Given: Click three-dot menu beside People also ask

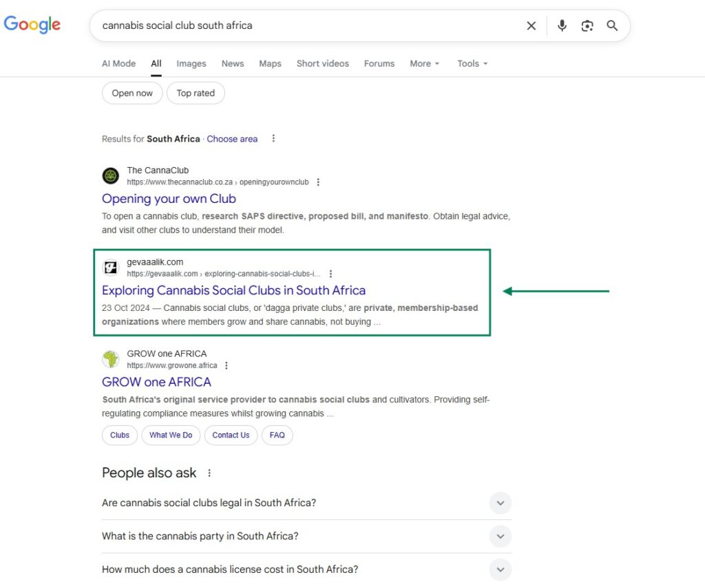Looking at the screenshot, I should [x=209, y=473].
